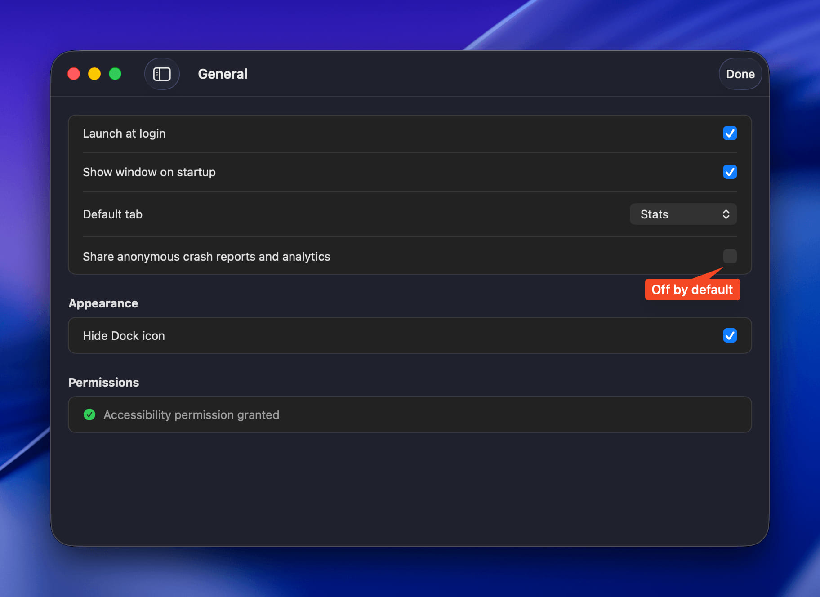Image resolution: width=820 pixels, height=597 pixels.
Task: Disable the Launch at login checkbox
Action: 730,133
